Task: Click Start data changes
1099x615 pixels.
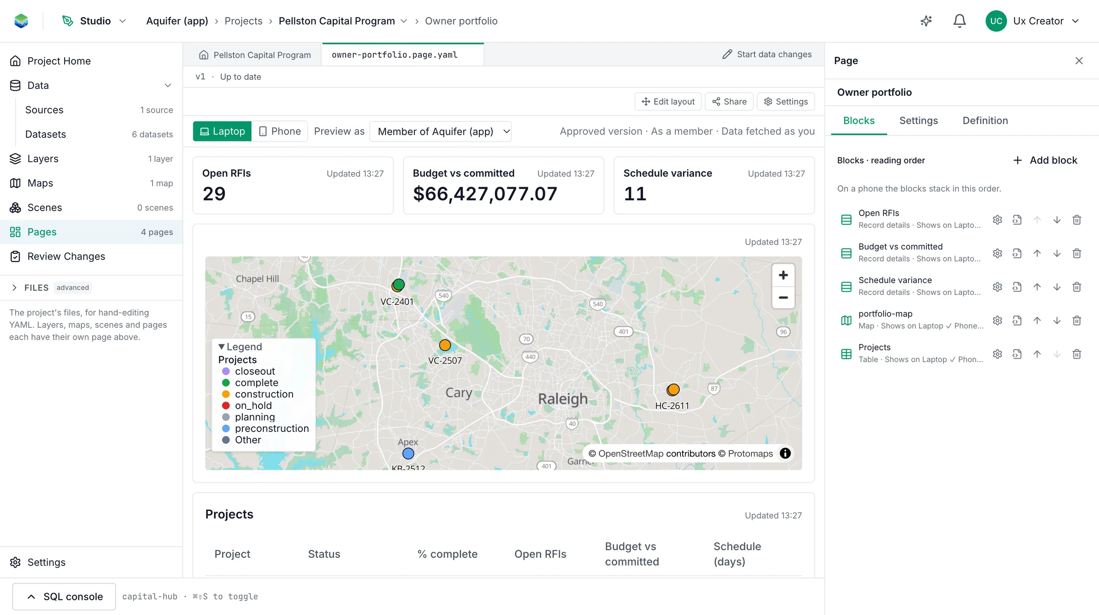Action: [767, 54]
